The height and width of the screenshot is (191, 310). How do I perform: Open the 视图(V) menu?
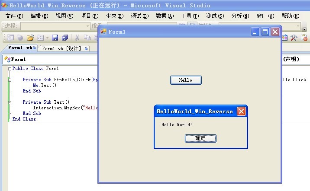pos(65,16)
